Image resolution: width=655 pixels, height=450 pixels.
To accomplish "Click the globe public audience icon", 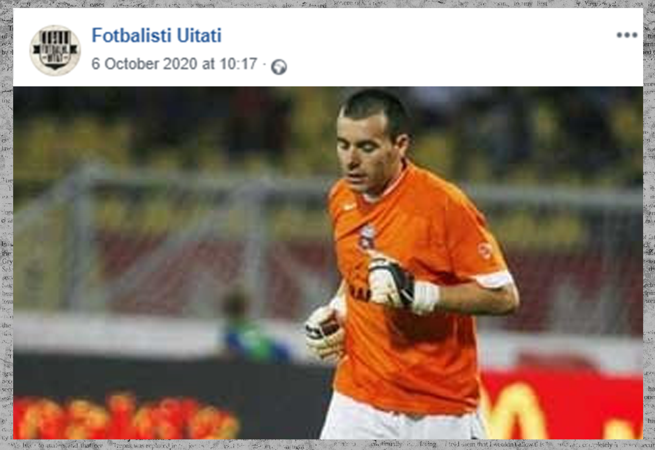I will pos(279,67).
